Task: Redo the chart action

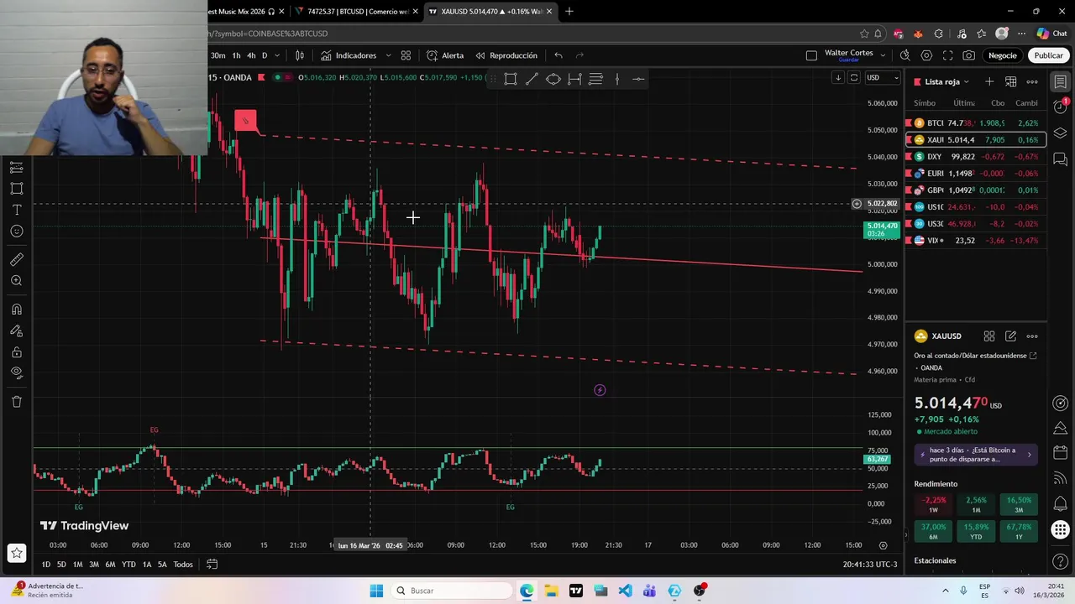Action: pos(579,55)
